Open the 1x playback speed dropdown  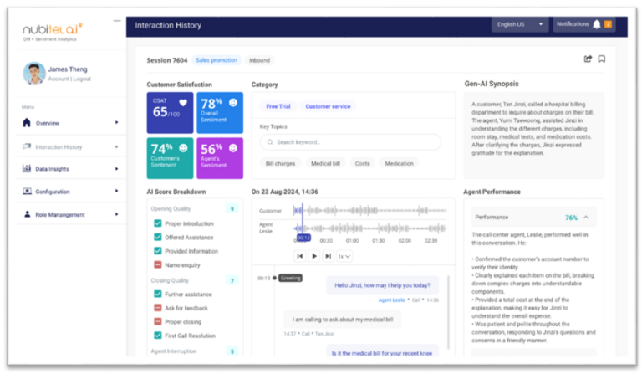(344, 256)
